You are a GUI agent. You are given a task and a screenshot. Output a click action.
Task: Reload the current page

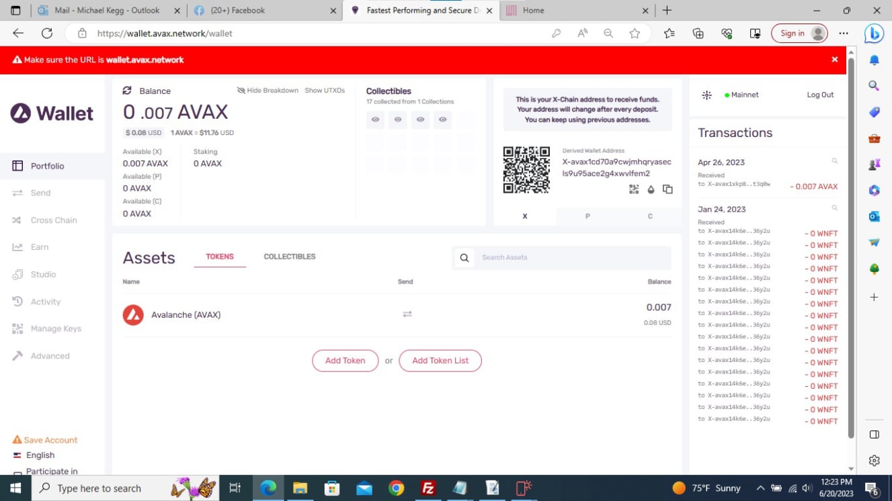click(47, 33)
